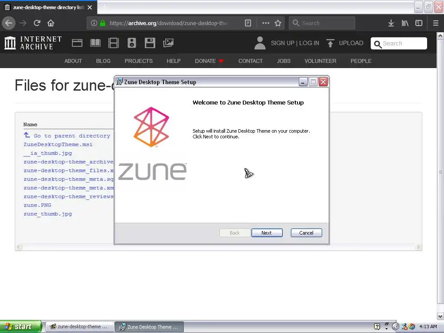This screenshot has width=444, height=333.
Task: Open the DONATE menu item
Action: coord(209,61)
